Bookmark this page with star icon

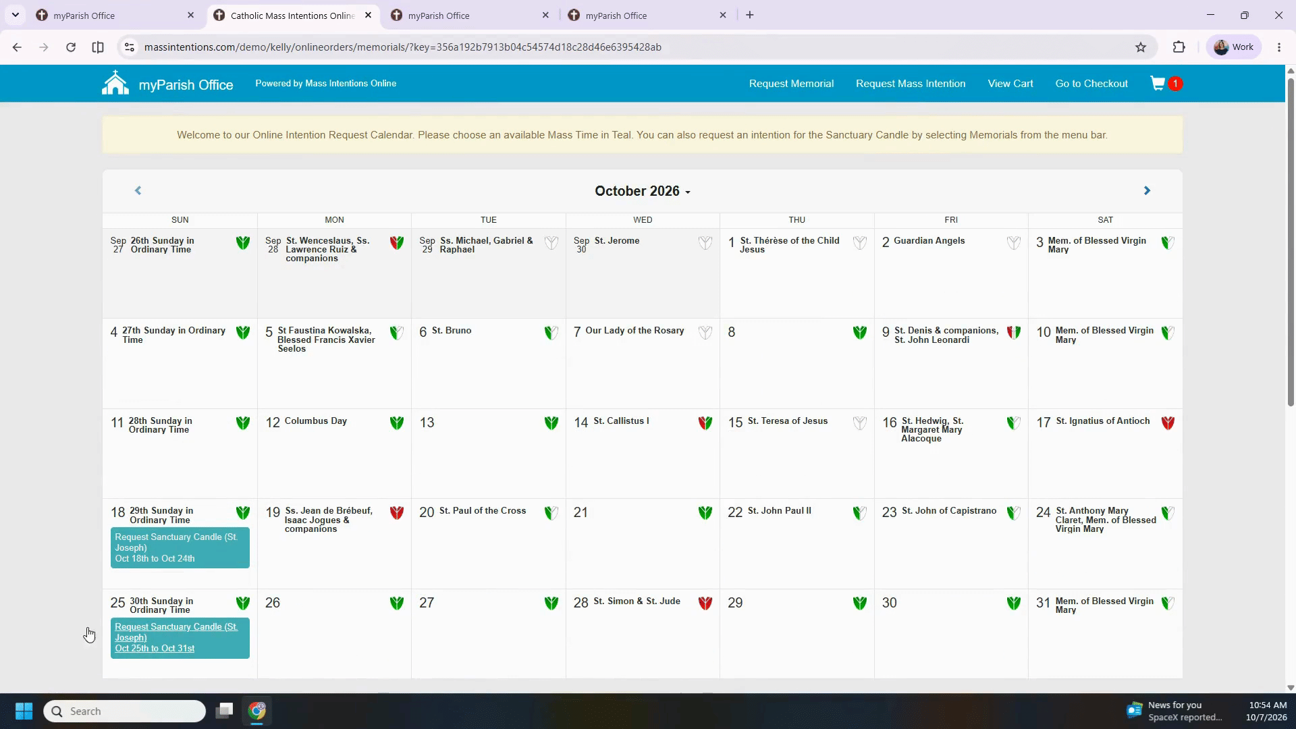tap(1141, 47)
